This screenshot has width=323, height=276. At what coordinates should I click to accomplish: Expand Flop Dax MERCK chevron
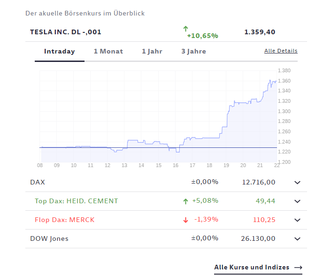point(297,220)
